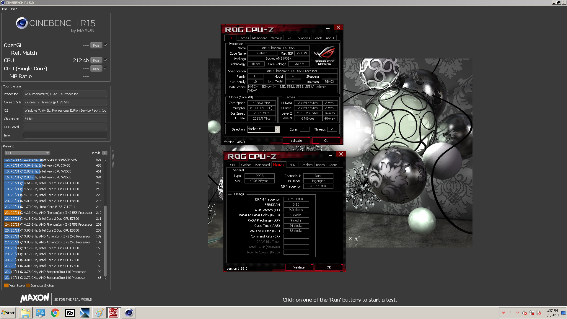Close the upper CPU-Z window
This screenshot has width=567, height=319.
[x=338, y=27]
